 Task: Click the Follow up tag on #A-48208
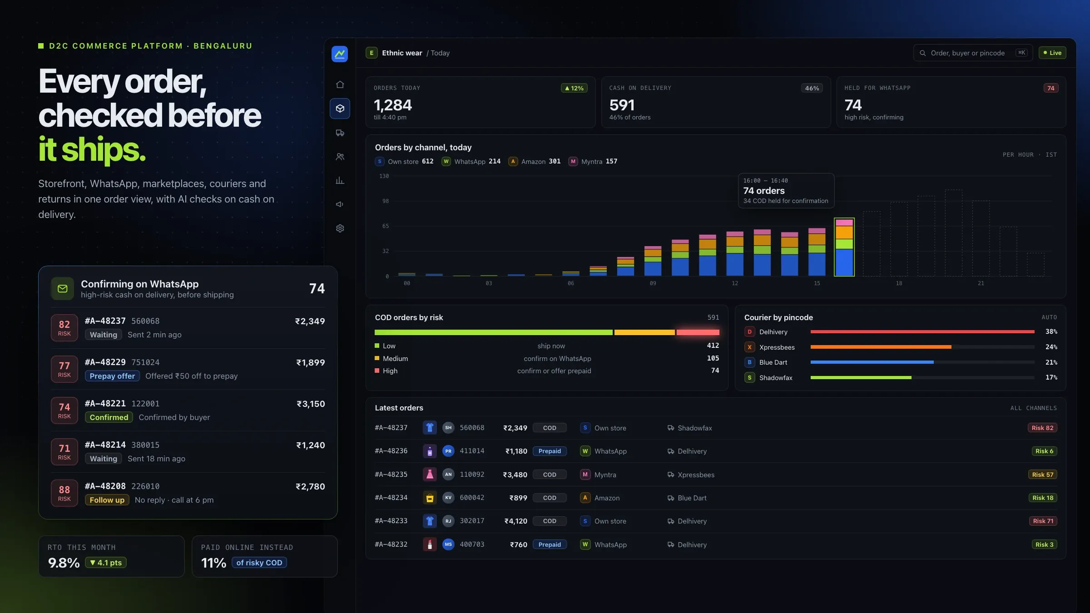pos(107,500)
